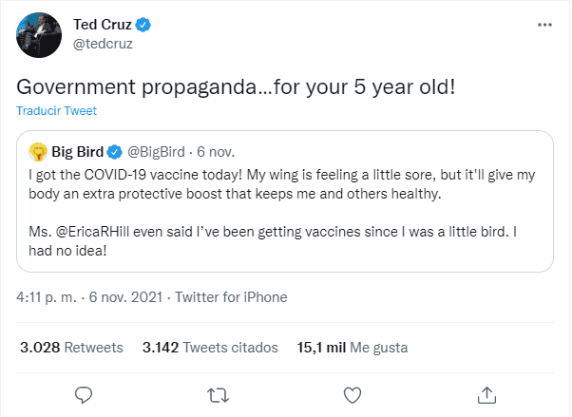This screenshot has height=417, width=572.
Task: View the 3.142 Tweets citados list
Action: 210,348
